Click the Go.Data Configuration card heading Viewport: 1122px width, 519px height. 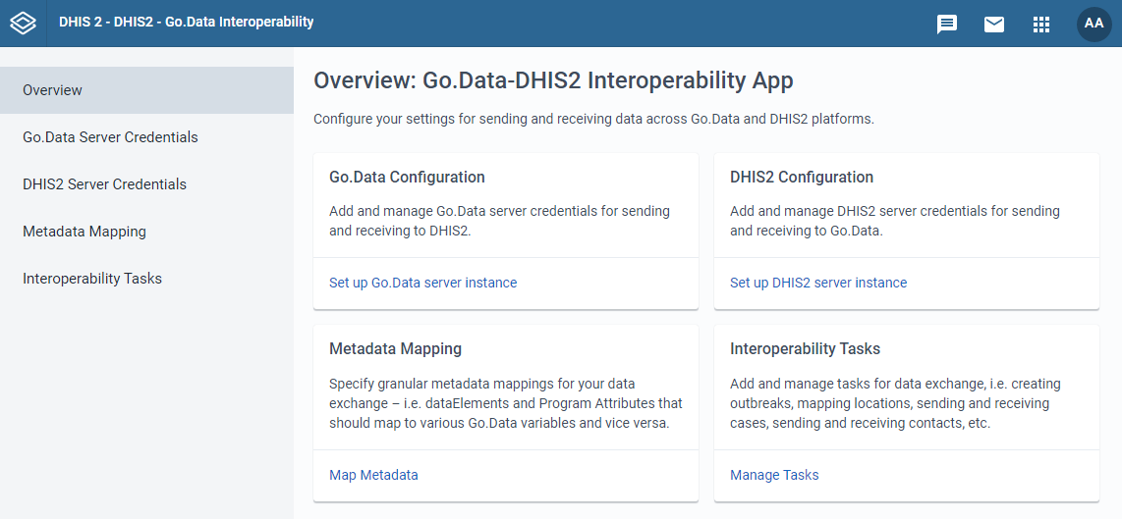pyautogui.click(x=407, y=177)
